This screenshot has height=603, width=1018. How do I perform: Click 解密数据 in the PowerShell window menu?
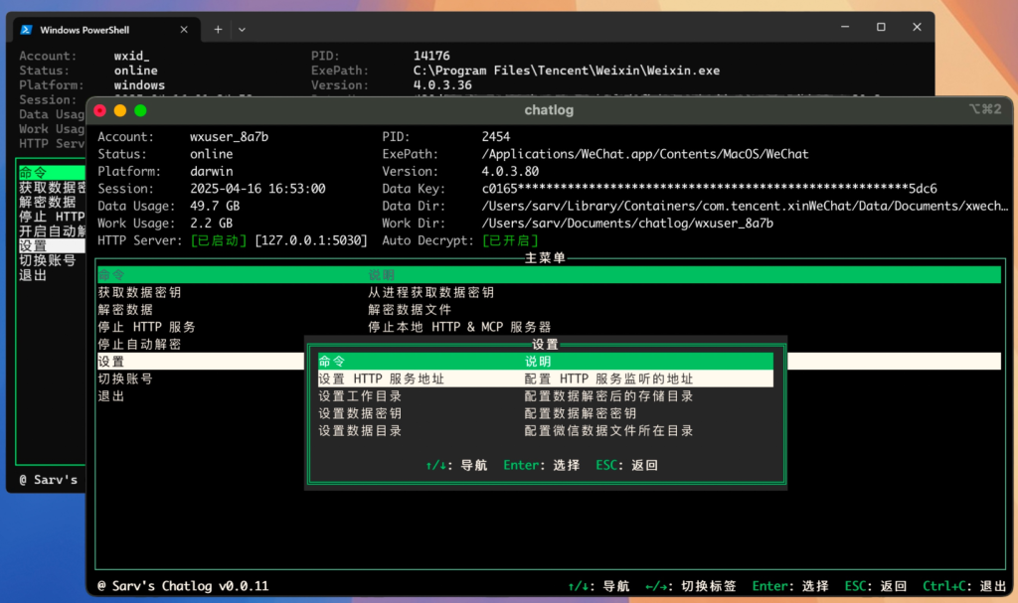tap(48, 202)
